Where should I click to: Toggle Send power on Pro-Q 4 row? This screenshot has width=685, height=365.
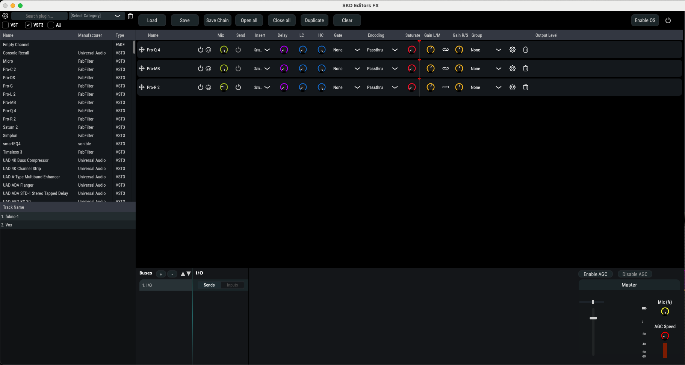click(x=238, y=50)
